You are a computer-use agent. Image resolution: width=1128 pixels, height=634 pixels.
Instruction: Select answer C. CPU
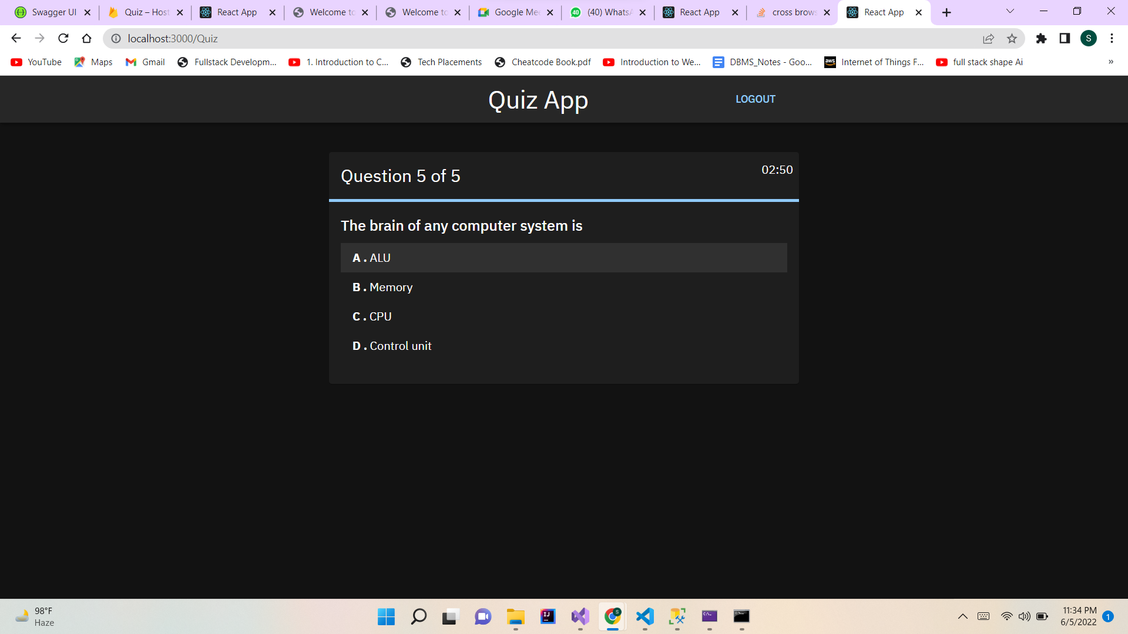tap(563, 316)
